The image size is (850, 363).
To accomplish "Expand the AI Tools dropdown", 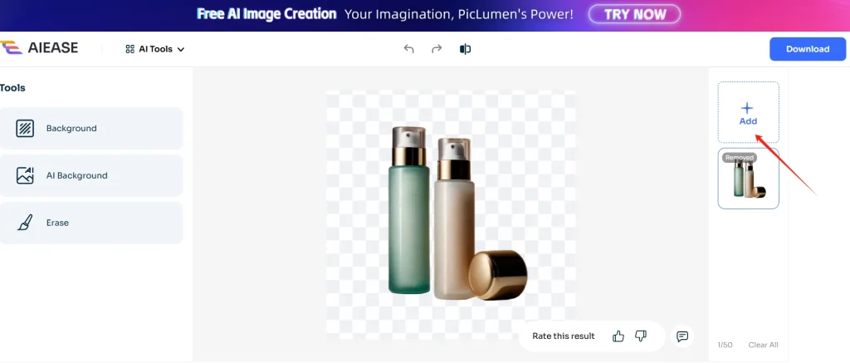I will coord(155,49).
